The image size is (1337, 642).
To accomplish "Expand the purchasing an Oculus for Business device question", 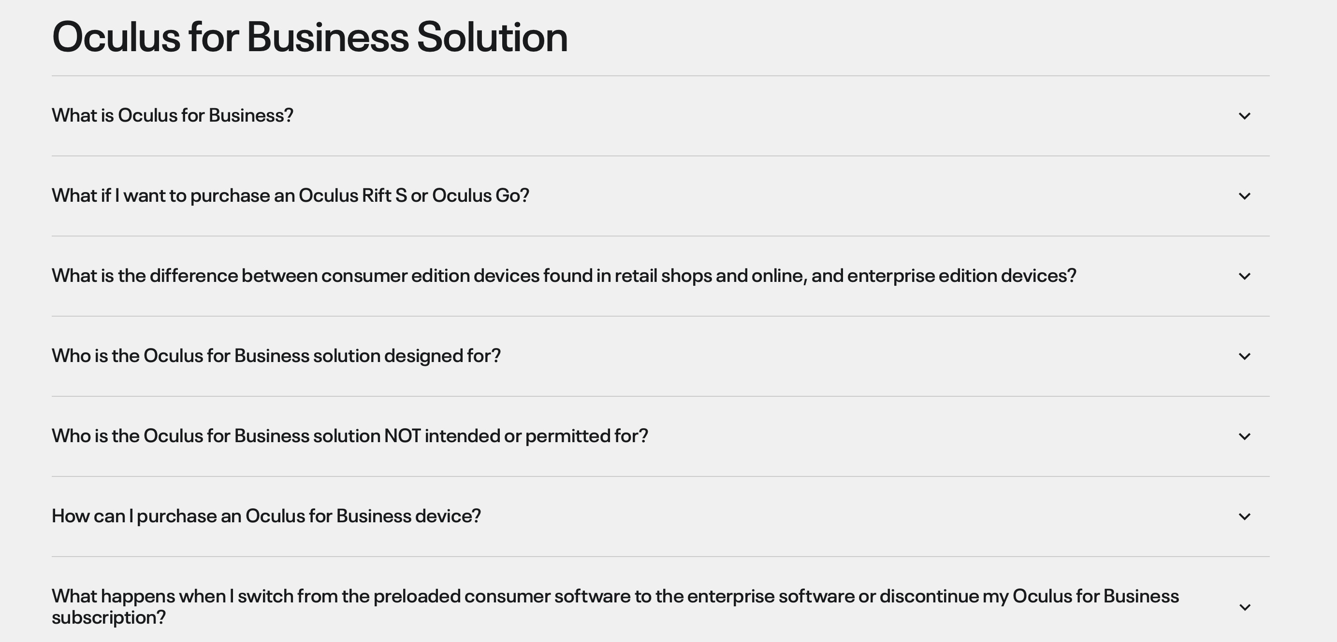I will (1245, 516).
